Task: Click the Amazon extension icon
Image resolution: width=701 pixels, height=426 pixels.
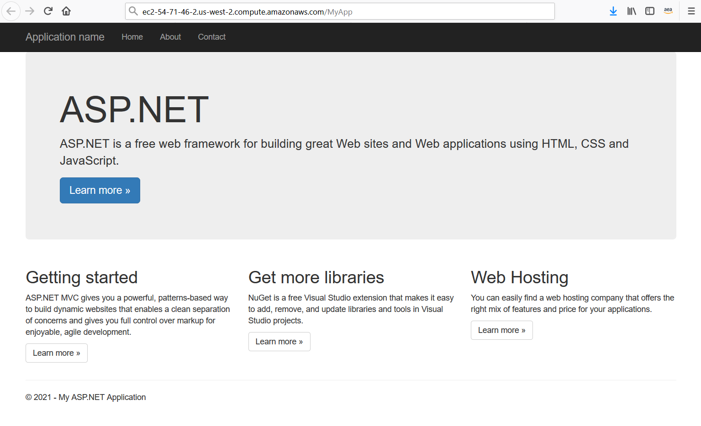Action: 668,11
